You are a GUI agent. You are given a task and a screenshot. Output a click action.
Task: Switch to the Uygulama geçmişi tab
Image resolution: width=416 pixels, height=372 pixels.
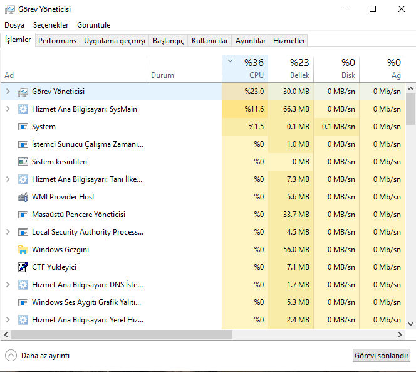click(115, 41)
